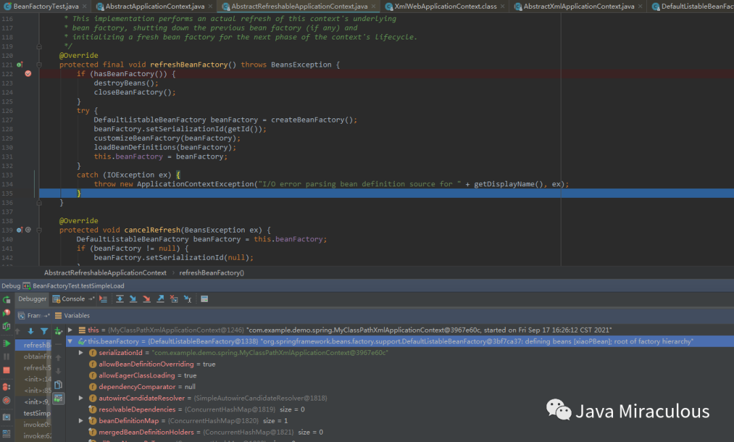Click the Get thread dump camera icon
Screen dimensions: 734x442
pyautogui.click(x=7, y=417)
